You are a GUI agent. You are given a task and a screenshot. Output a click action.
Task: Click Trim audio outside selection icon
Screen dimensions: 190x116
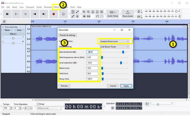click(84, 16)
